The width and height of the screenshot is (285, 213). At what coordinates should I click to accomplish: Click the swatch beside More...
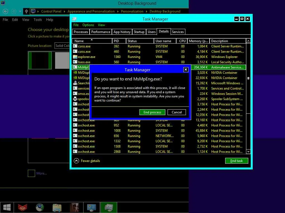[x=31, y=173]
